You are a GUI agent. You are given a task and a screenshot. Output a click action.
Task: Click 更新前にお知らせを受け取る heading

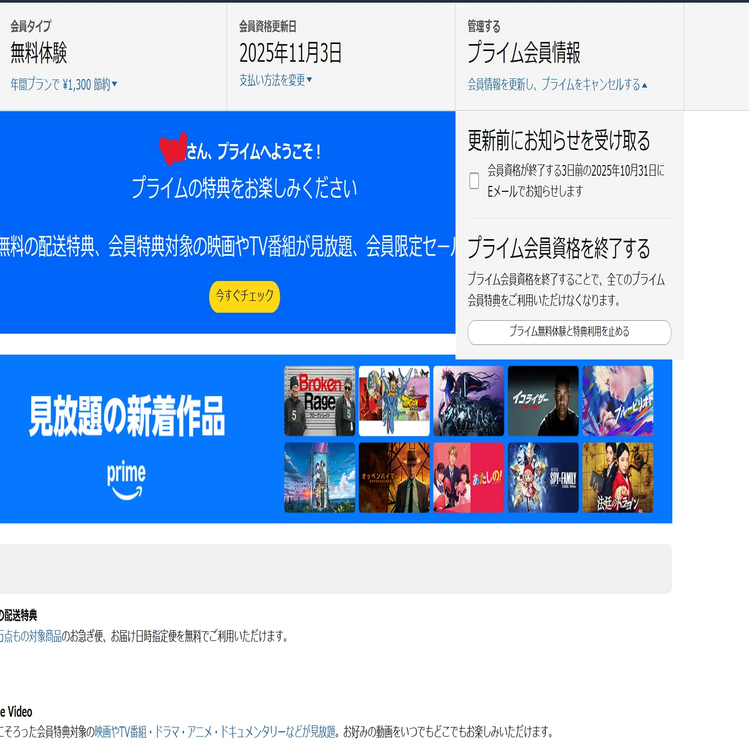(559, 140)
